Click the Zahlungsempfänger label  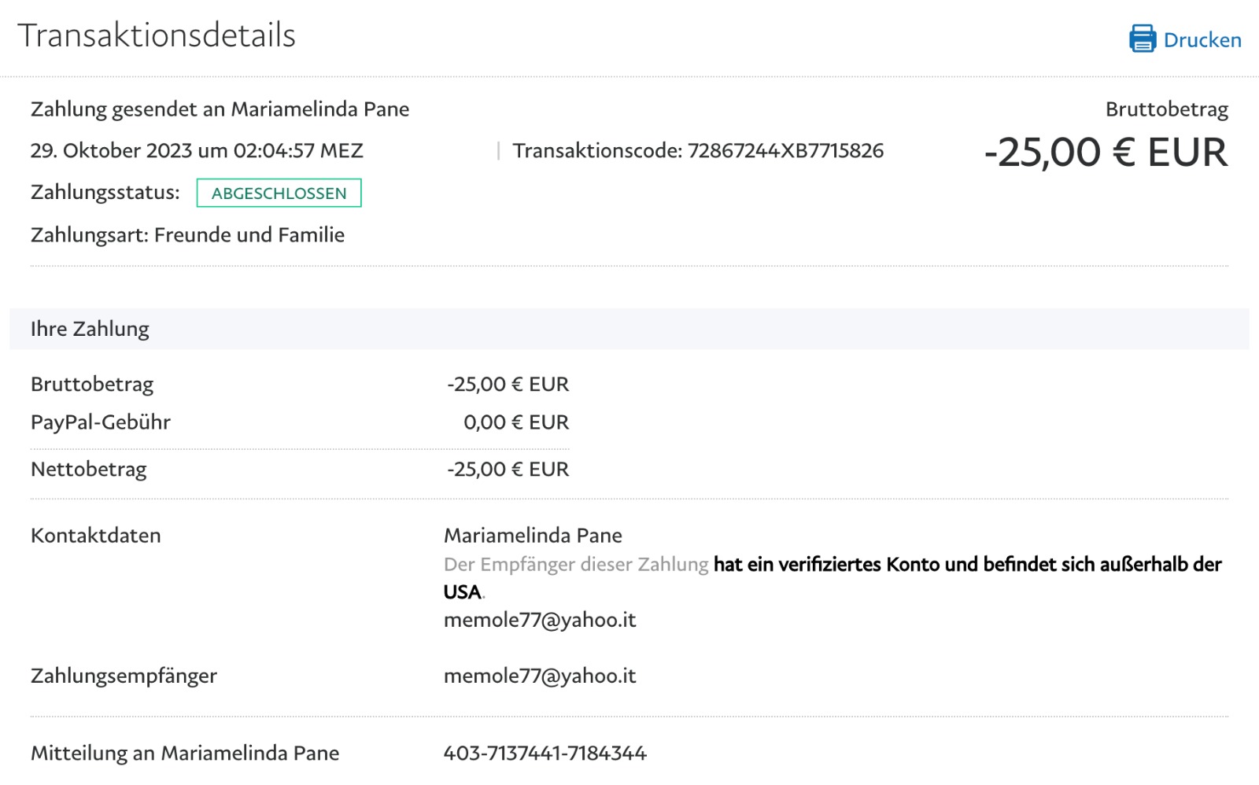[x=124, y=676]
